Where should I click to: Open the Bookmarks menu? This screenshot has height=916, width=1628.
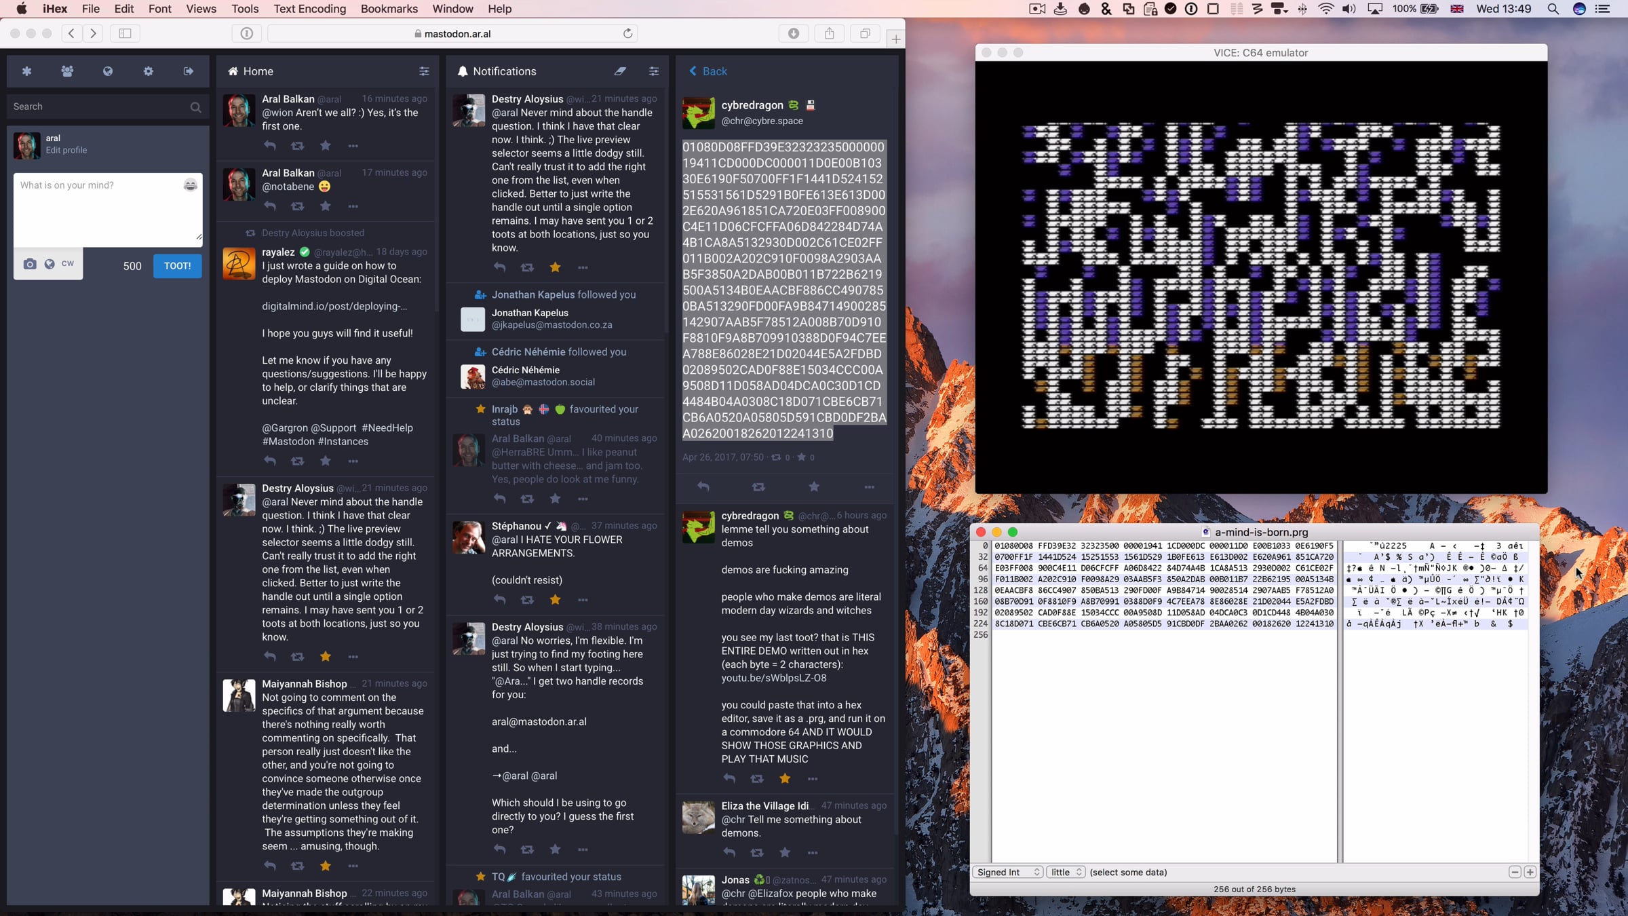click(389, 9)
